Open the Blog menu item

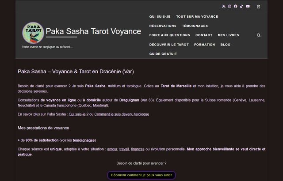click(x=225, y=45)
